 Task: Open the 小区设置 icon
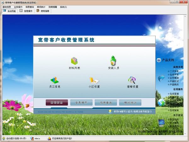coord(94,80)
